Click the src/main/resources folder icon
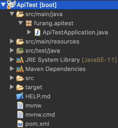This screenshot has width=118, height=128. 20,41
